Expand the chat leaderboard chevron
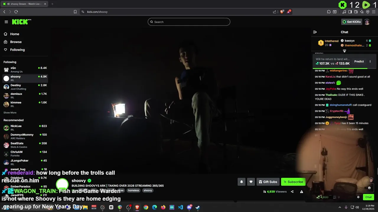 pyautogui.click(x=344, y=51)
